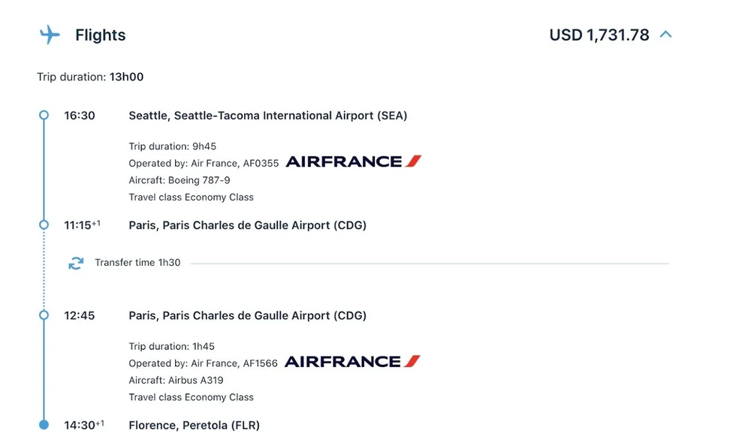Viewport: 751px width, 446px height.
Task: Click the transfer time refresh icon
Action: (76, 263)
